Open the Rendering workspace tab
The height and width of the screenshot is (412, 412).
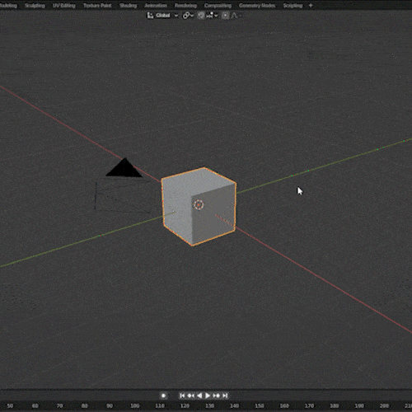(x=185, y=6)
